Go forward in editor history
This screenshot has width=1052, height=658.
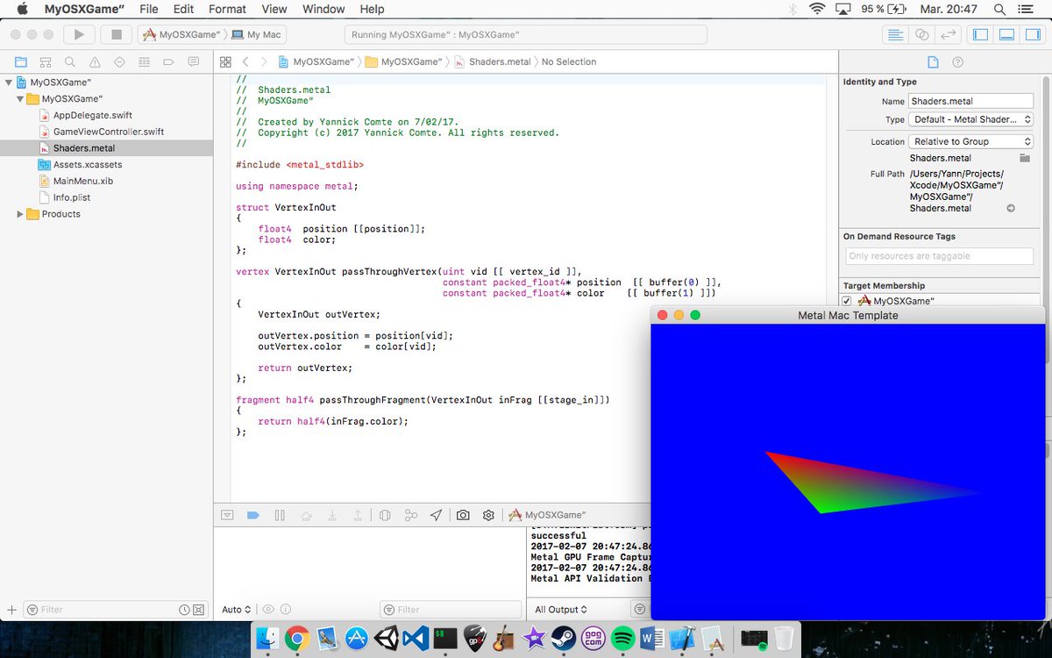tap(264, 62)
